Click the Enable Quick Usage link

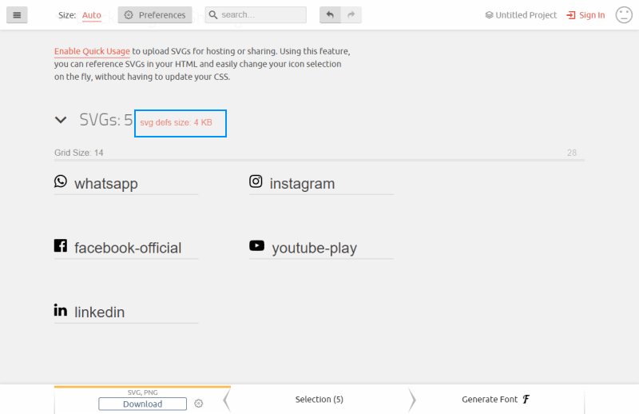[x=92, y=51]
